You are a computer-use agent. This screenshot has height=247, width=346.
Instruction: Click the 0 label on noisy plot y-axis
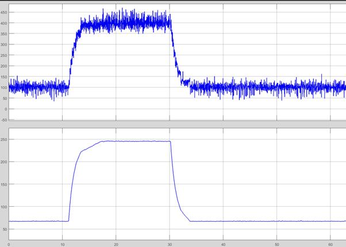6,109
